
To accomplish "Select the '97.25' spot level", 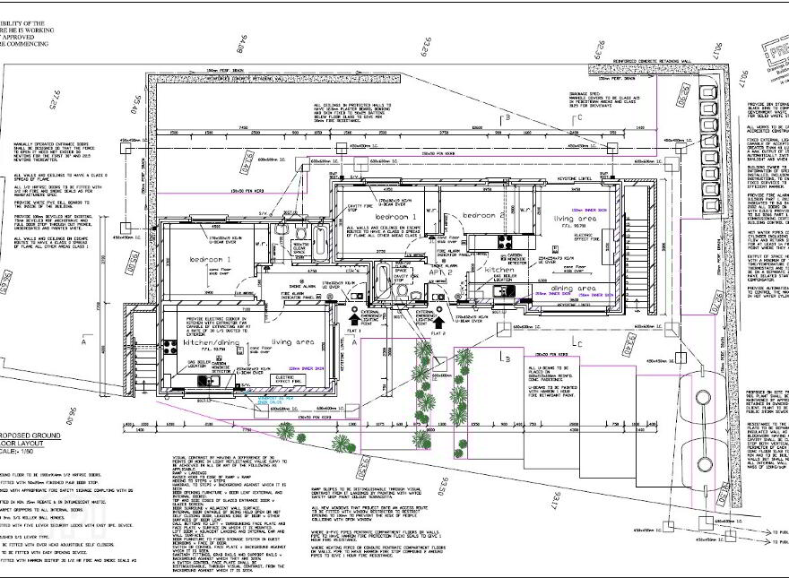I will click(x=56, y=99).
